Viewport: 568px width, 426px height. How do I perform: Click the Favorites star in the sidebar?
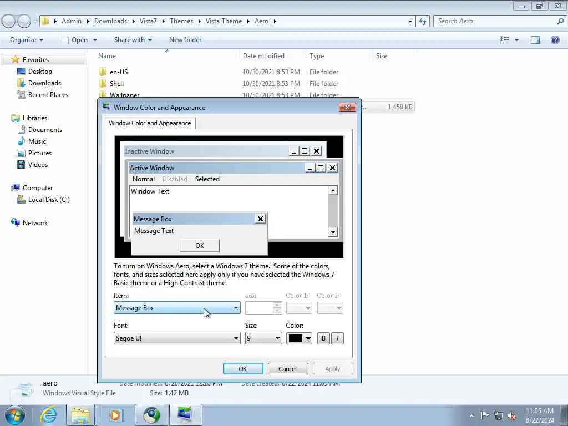coord(15,59)
